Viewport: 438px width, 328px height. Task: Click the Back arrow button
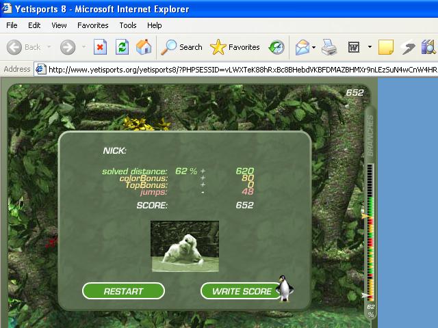point(14,47)
